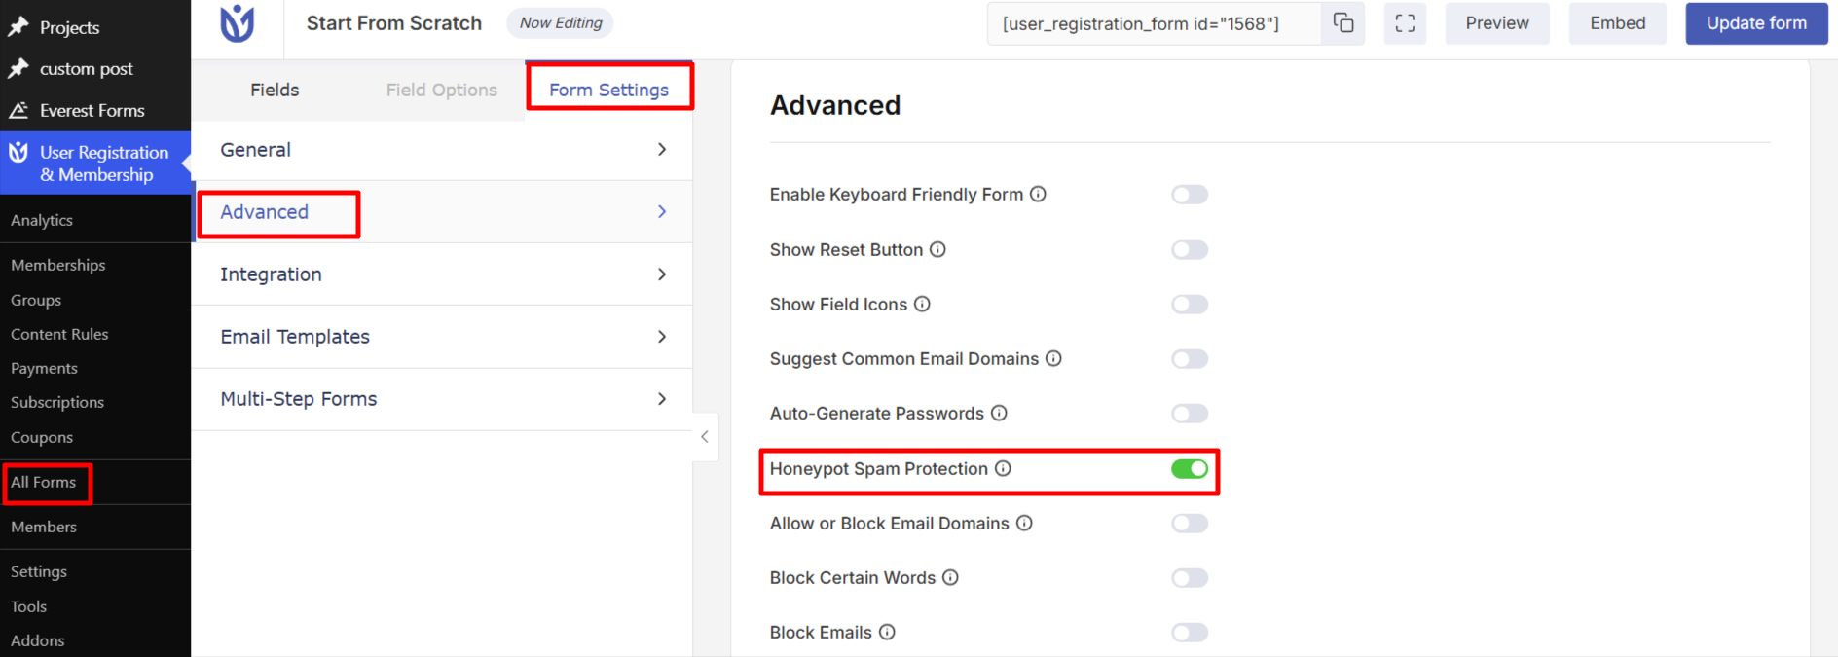Open General settings section
The image size is (1838, 657).
pos(442,149)
